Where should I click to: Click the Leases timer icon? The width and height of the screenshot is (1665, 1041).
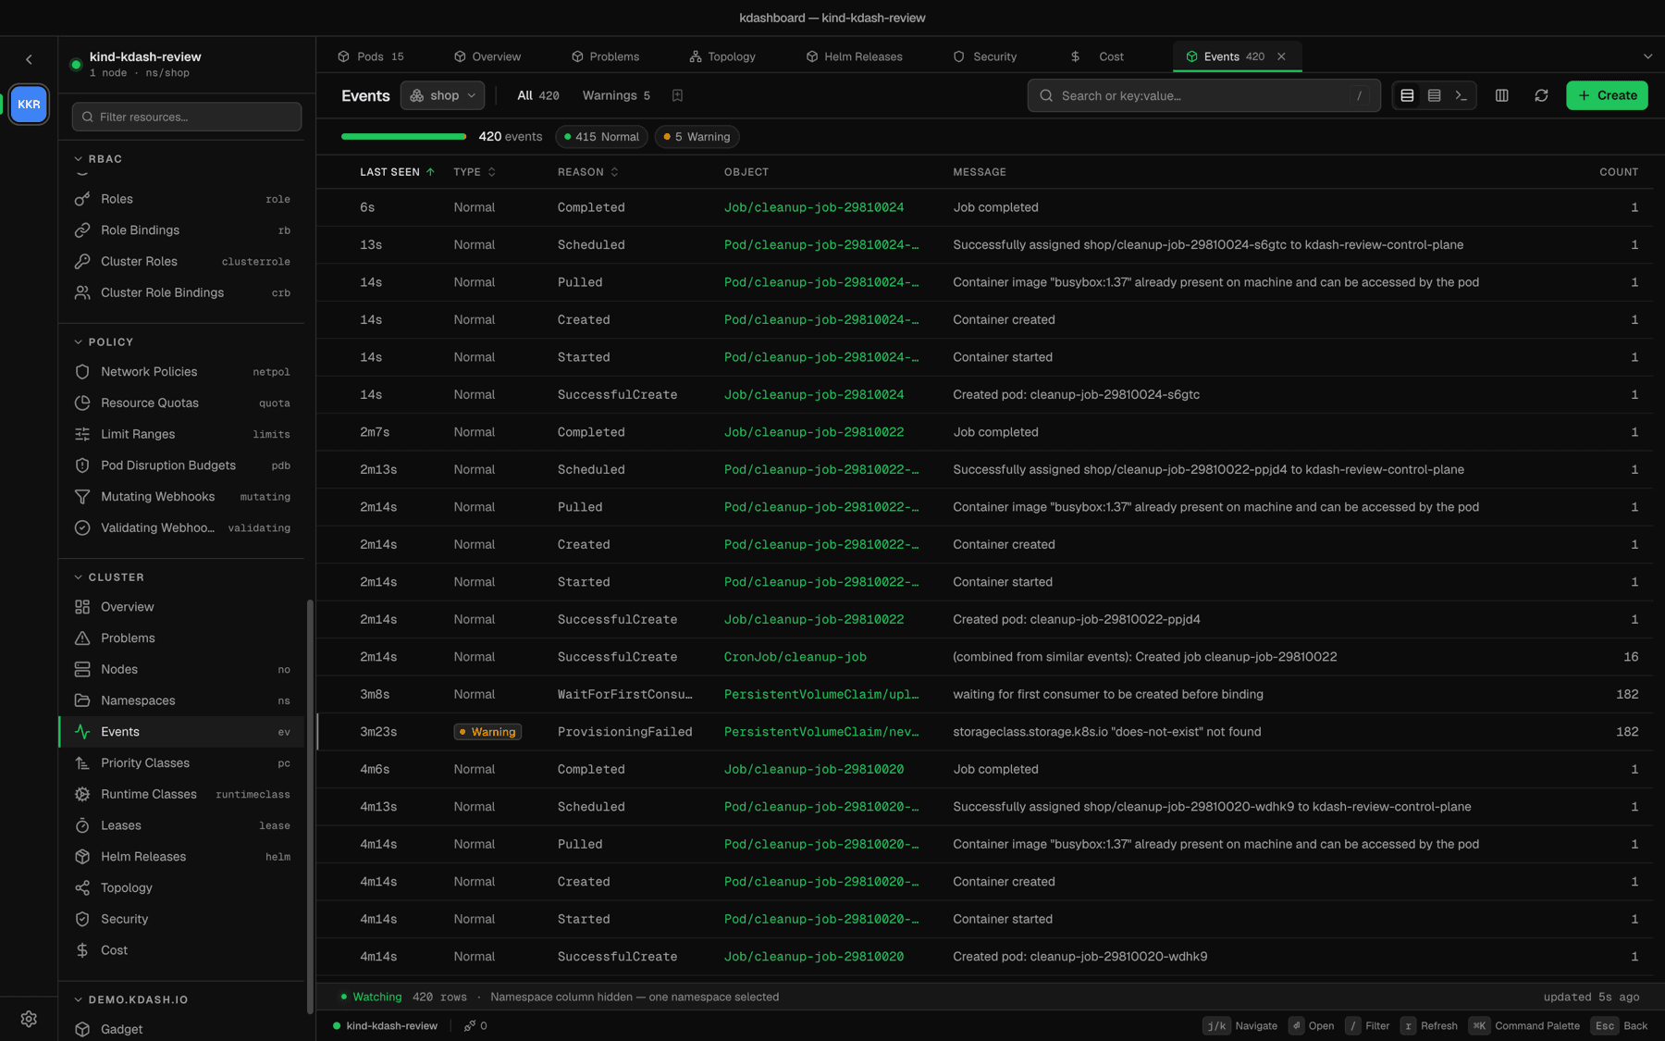tap(82, 825)
